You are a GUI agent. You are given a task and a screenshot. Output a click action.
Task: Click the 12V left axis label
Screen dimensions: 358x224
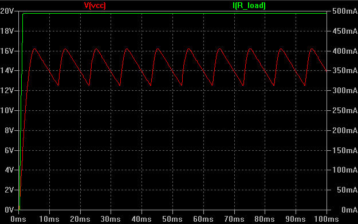point(7,91)
